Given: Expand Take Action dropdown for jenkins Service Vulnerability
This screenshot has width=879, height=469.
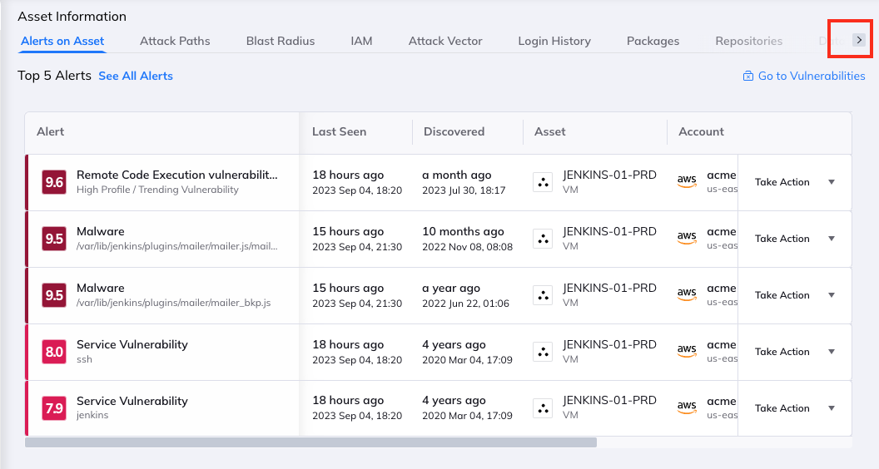Looking at the screenshot, I should click(x=831, y=408).
